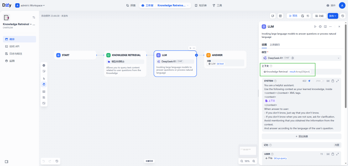This screenshot has height=166, width=348.
Task: Click the 预览 preview button
Action: [293, 16]
